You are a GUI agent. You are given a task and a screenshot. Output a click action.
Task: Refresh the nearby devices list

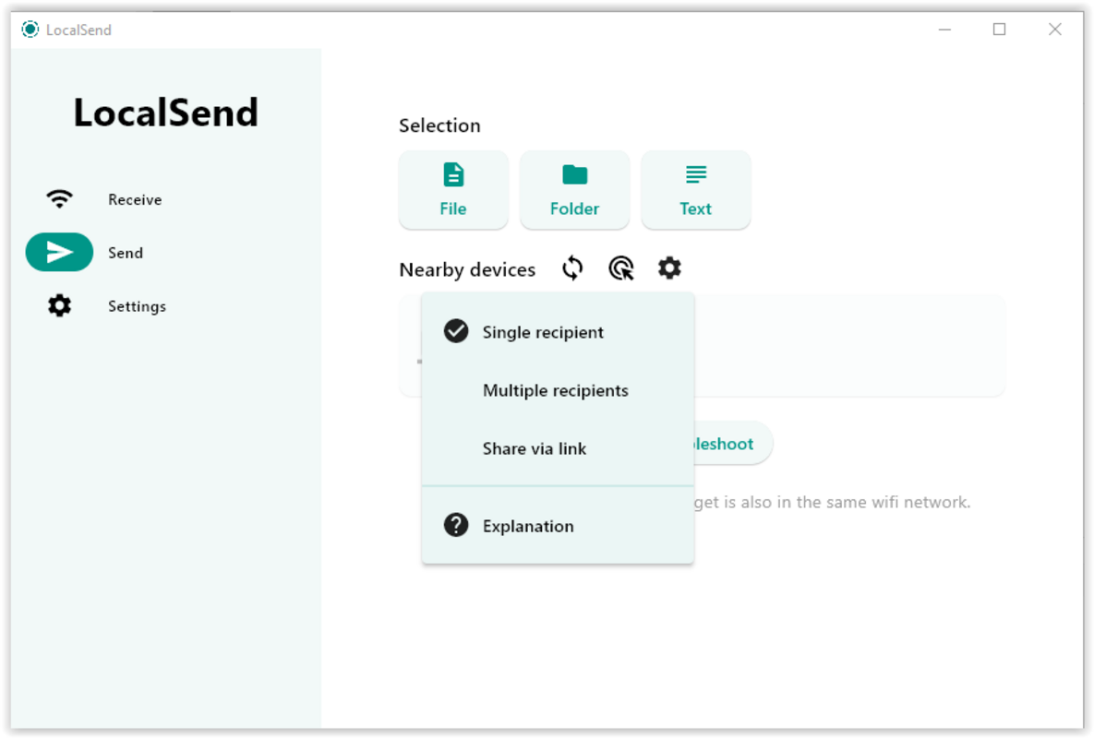(572, 268)
